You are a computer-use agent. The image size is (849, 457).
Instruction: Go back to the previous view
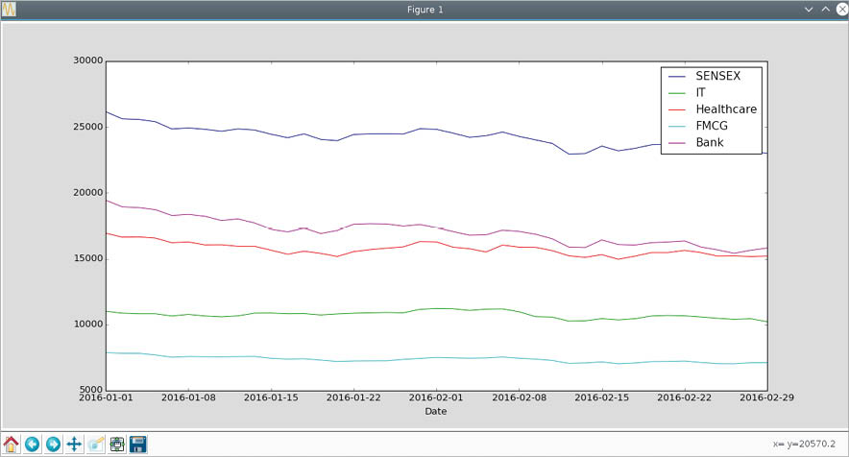[33, 444]
